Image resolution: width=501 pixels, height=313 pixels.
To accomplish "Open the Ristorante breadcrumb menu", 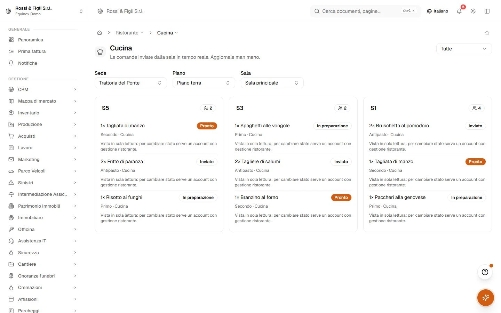I will click(x=129, y=33).
